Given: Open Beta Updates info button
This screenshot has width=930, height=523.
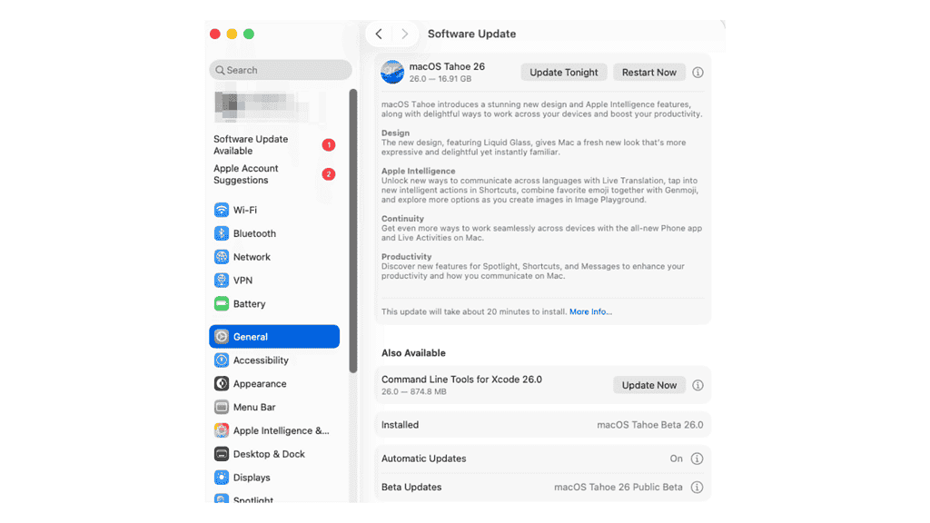Looking at the screenshot, I should click(697, 488).
